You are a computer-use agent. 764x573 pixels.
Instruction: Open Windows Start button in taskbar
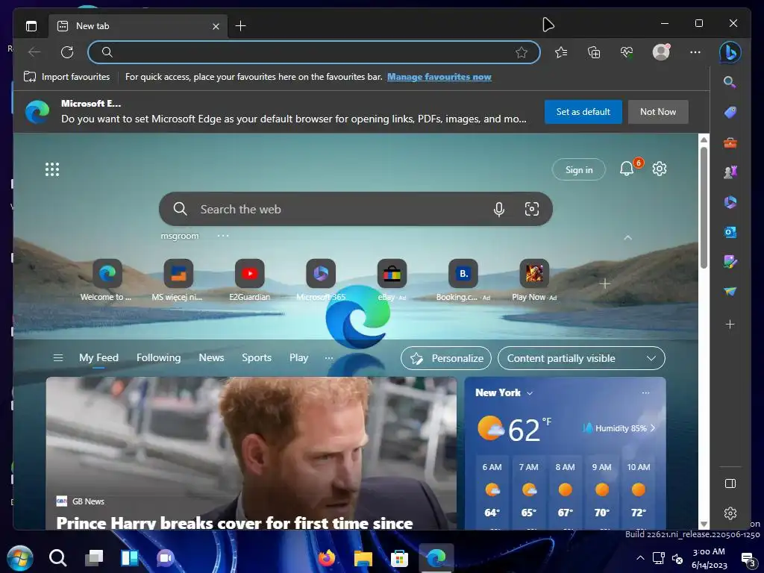(20, 558)
